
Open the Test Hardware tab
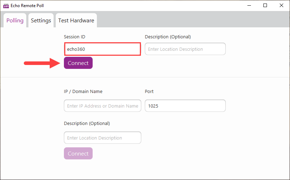pos(76,20)
